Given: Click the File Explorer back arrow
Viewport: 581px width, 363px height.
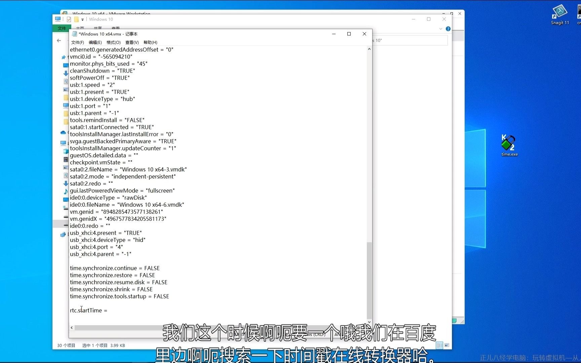Looking at the screenshot, I should click(x=59, y=41).
